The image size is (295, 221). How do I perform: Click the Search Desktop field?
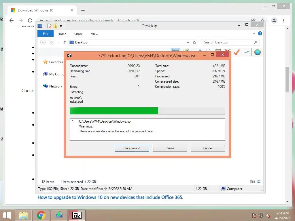pyautogui.click(x=231, y=42)
